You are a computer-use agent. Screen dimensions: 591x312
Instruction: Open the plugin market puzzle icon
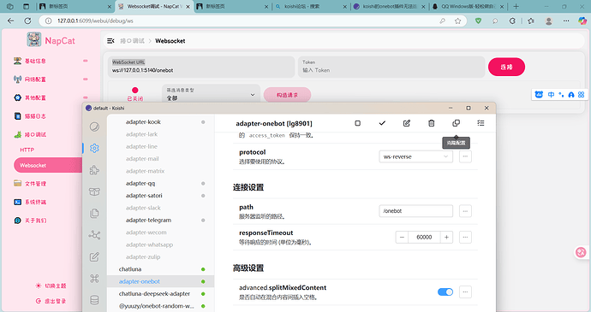pyautogui.click(x=94, y=170)
